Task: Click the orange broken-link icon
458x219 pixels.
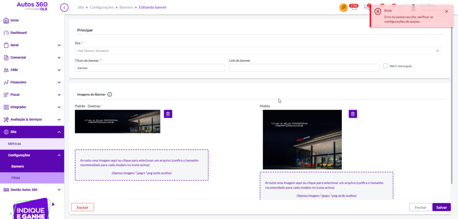Action: pos(343,8)
